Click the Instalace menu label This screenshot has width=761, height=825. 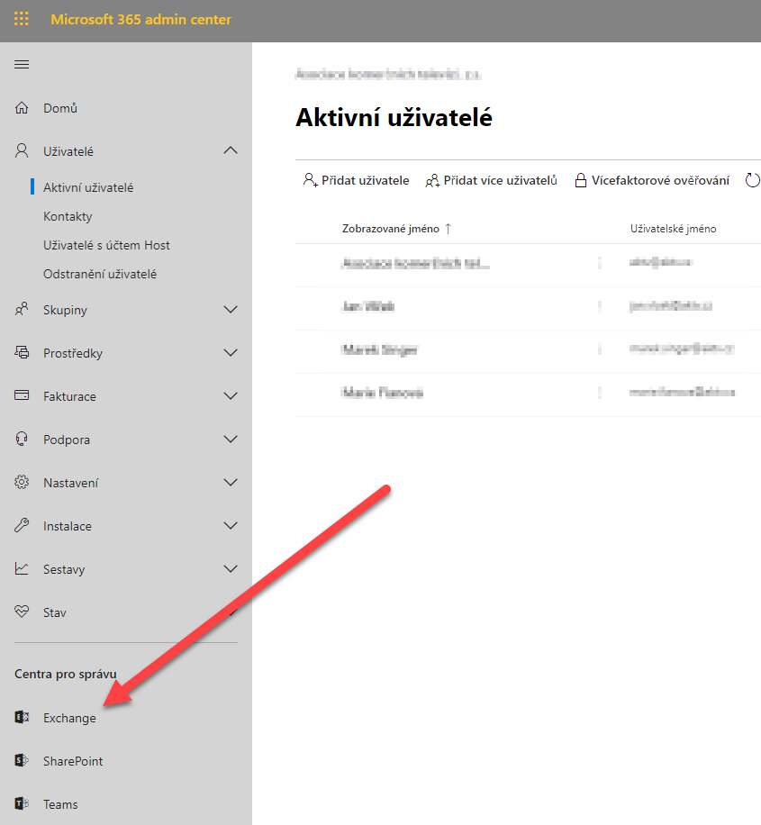(68, 526)
